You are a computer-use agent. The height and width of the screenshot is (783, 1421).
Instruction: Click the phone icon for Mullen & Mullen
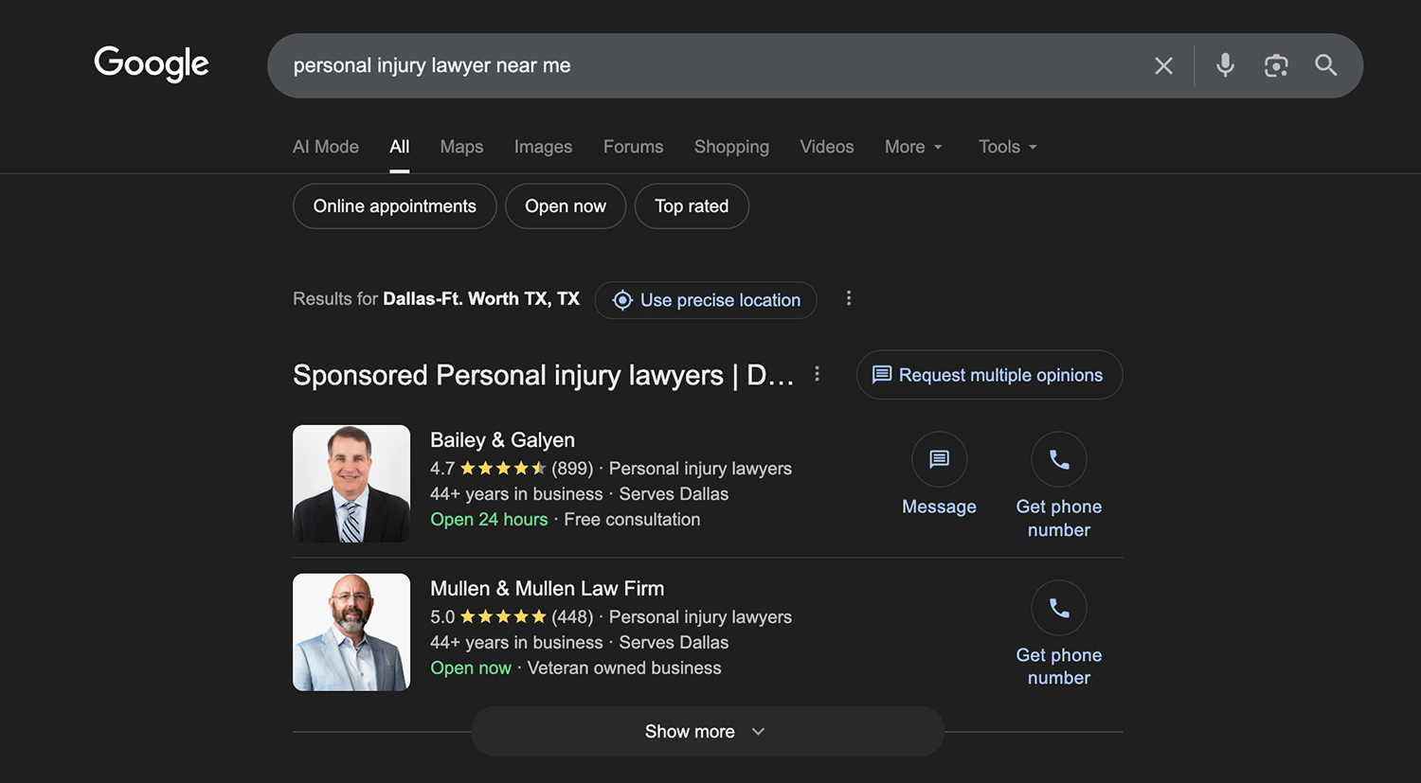pos(1059,608)
